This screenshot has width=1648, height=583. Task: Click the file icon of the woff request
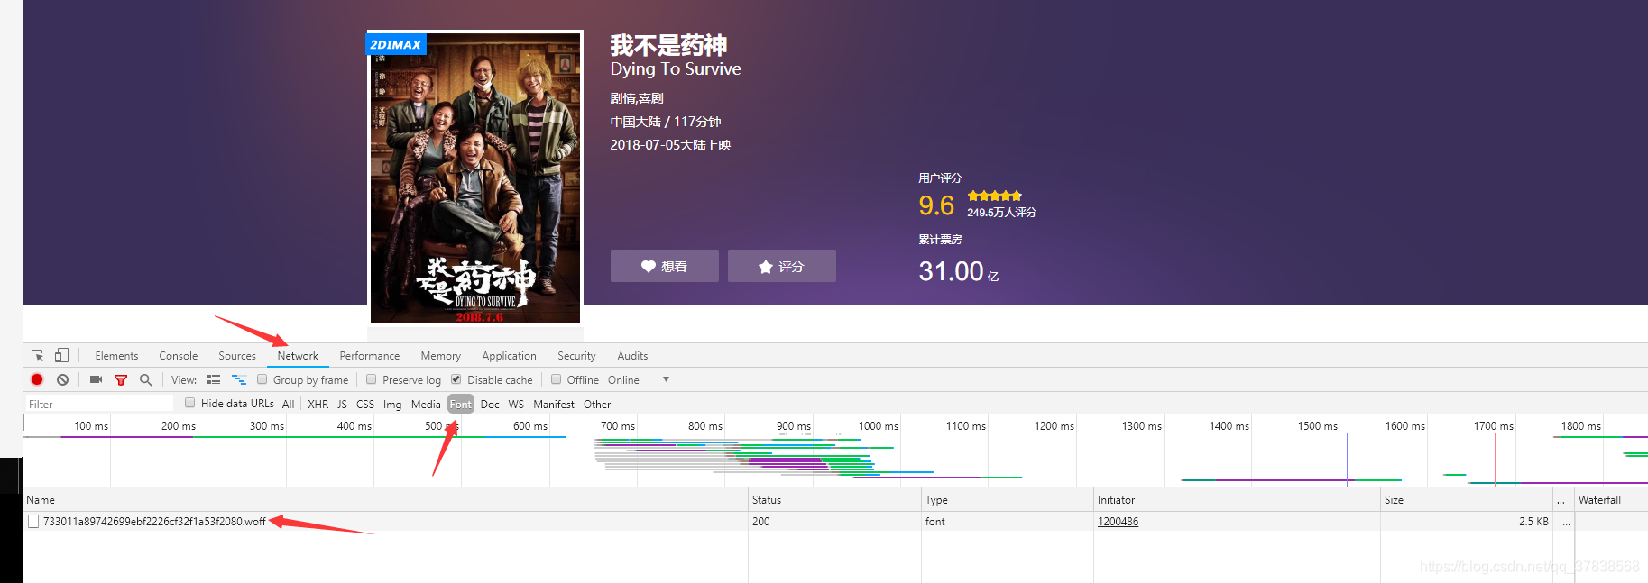33,522
